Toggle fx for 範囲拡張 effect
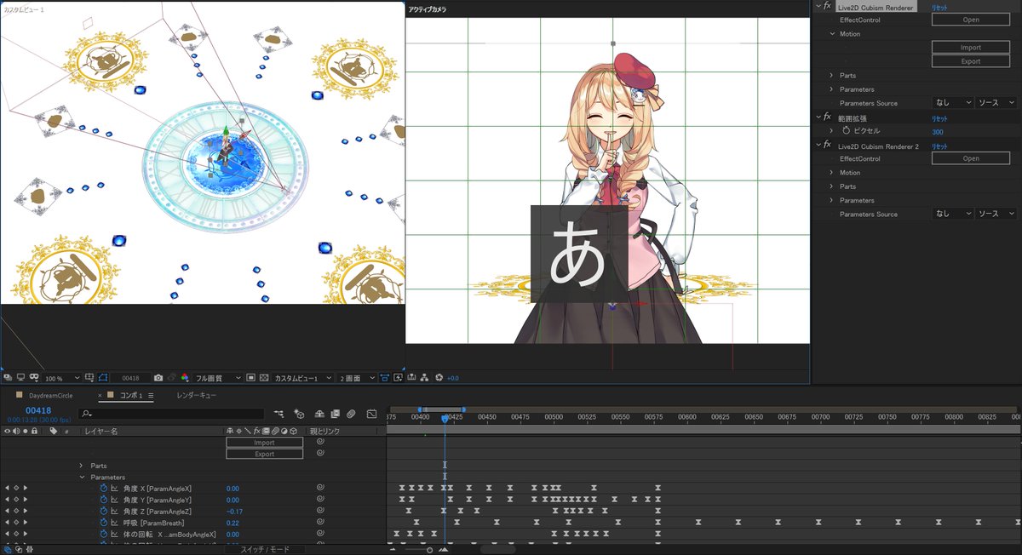Screen dimensions: 1022x555 pos(826,117)
